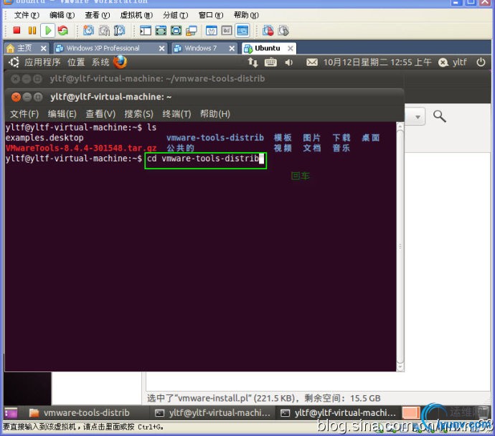This screenshot has height=436, width=495.
Task: Open the terminal 帮助(H) menu
Action: tap(215, 114)
